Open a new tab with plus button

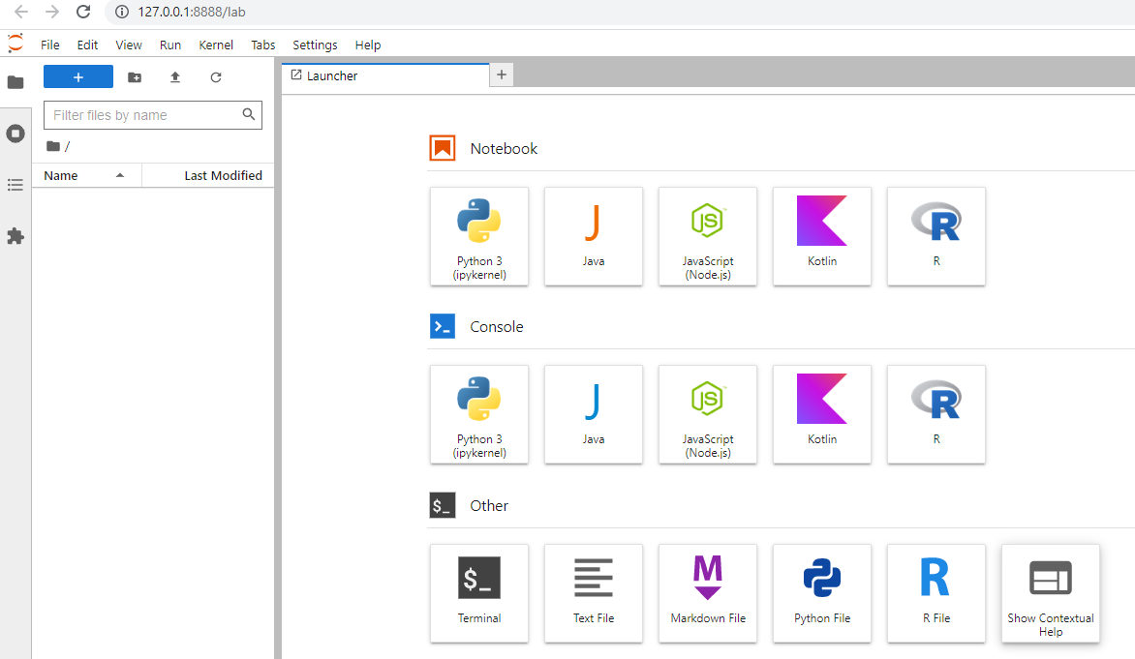click(x=502, y=75)
